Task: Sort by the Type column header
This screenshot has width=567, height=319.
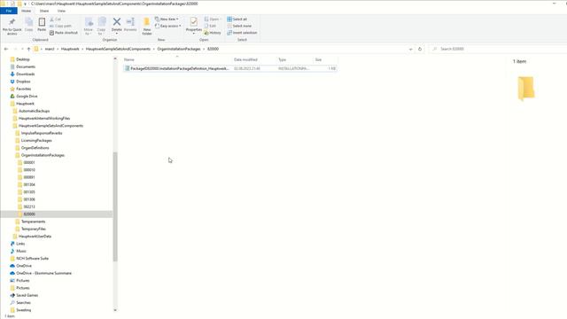Action: [282, 59]
